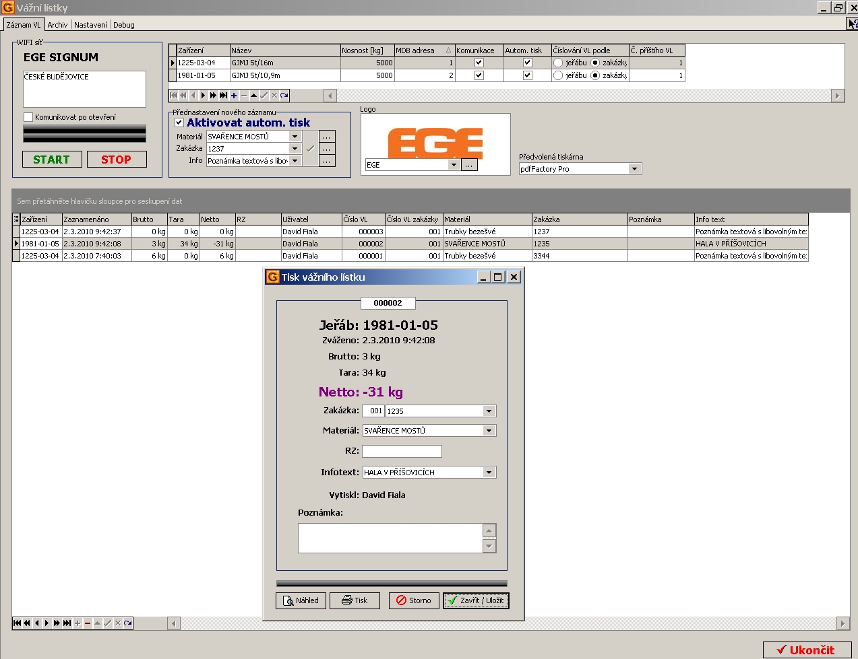Viewport: 858px width, 659px height.
Task: Select jeřábu radio for device 1981-01-05
Action: click(558, 75)
